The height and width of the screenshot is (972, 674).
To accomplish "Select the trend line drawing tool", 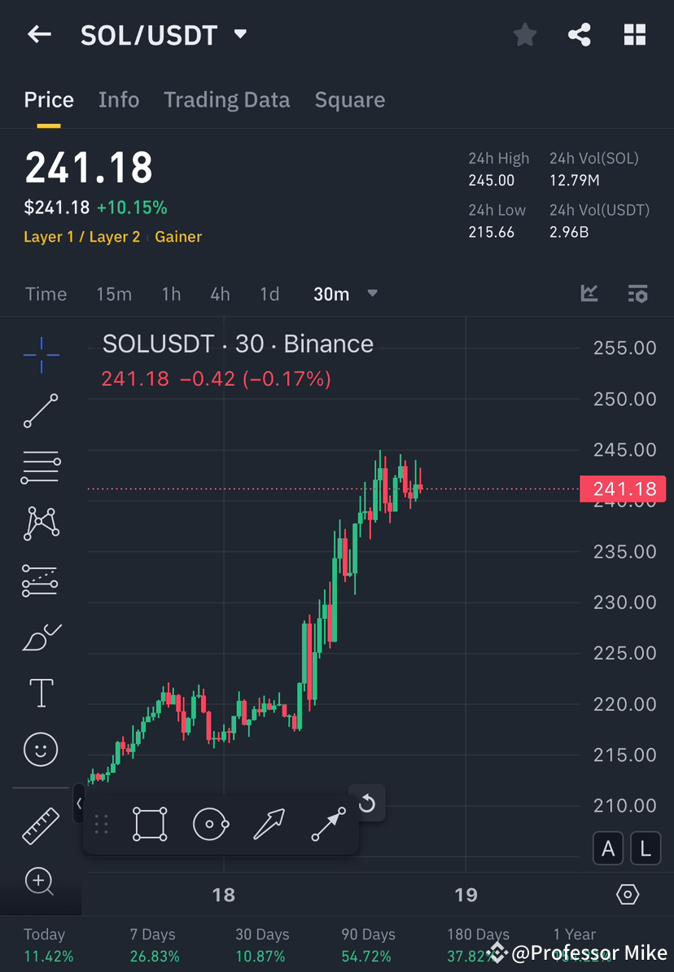I will pos(41,411).
